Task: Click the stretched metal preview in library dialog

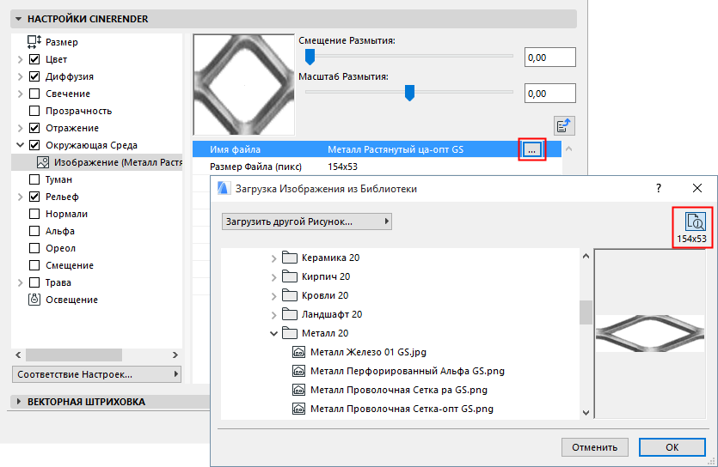Action: (650, 333)
